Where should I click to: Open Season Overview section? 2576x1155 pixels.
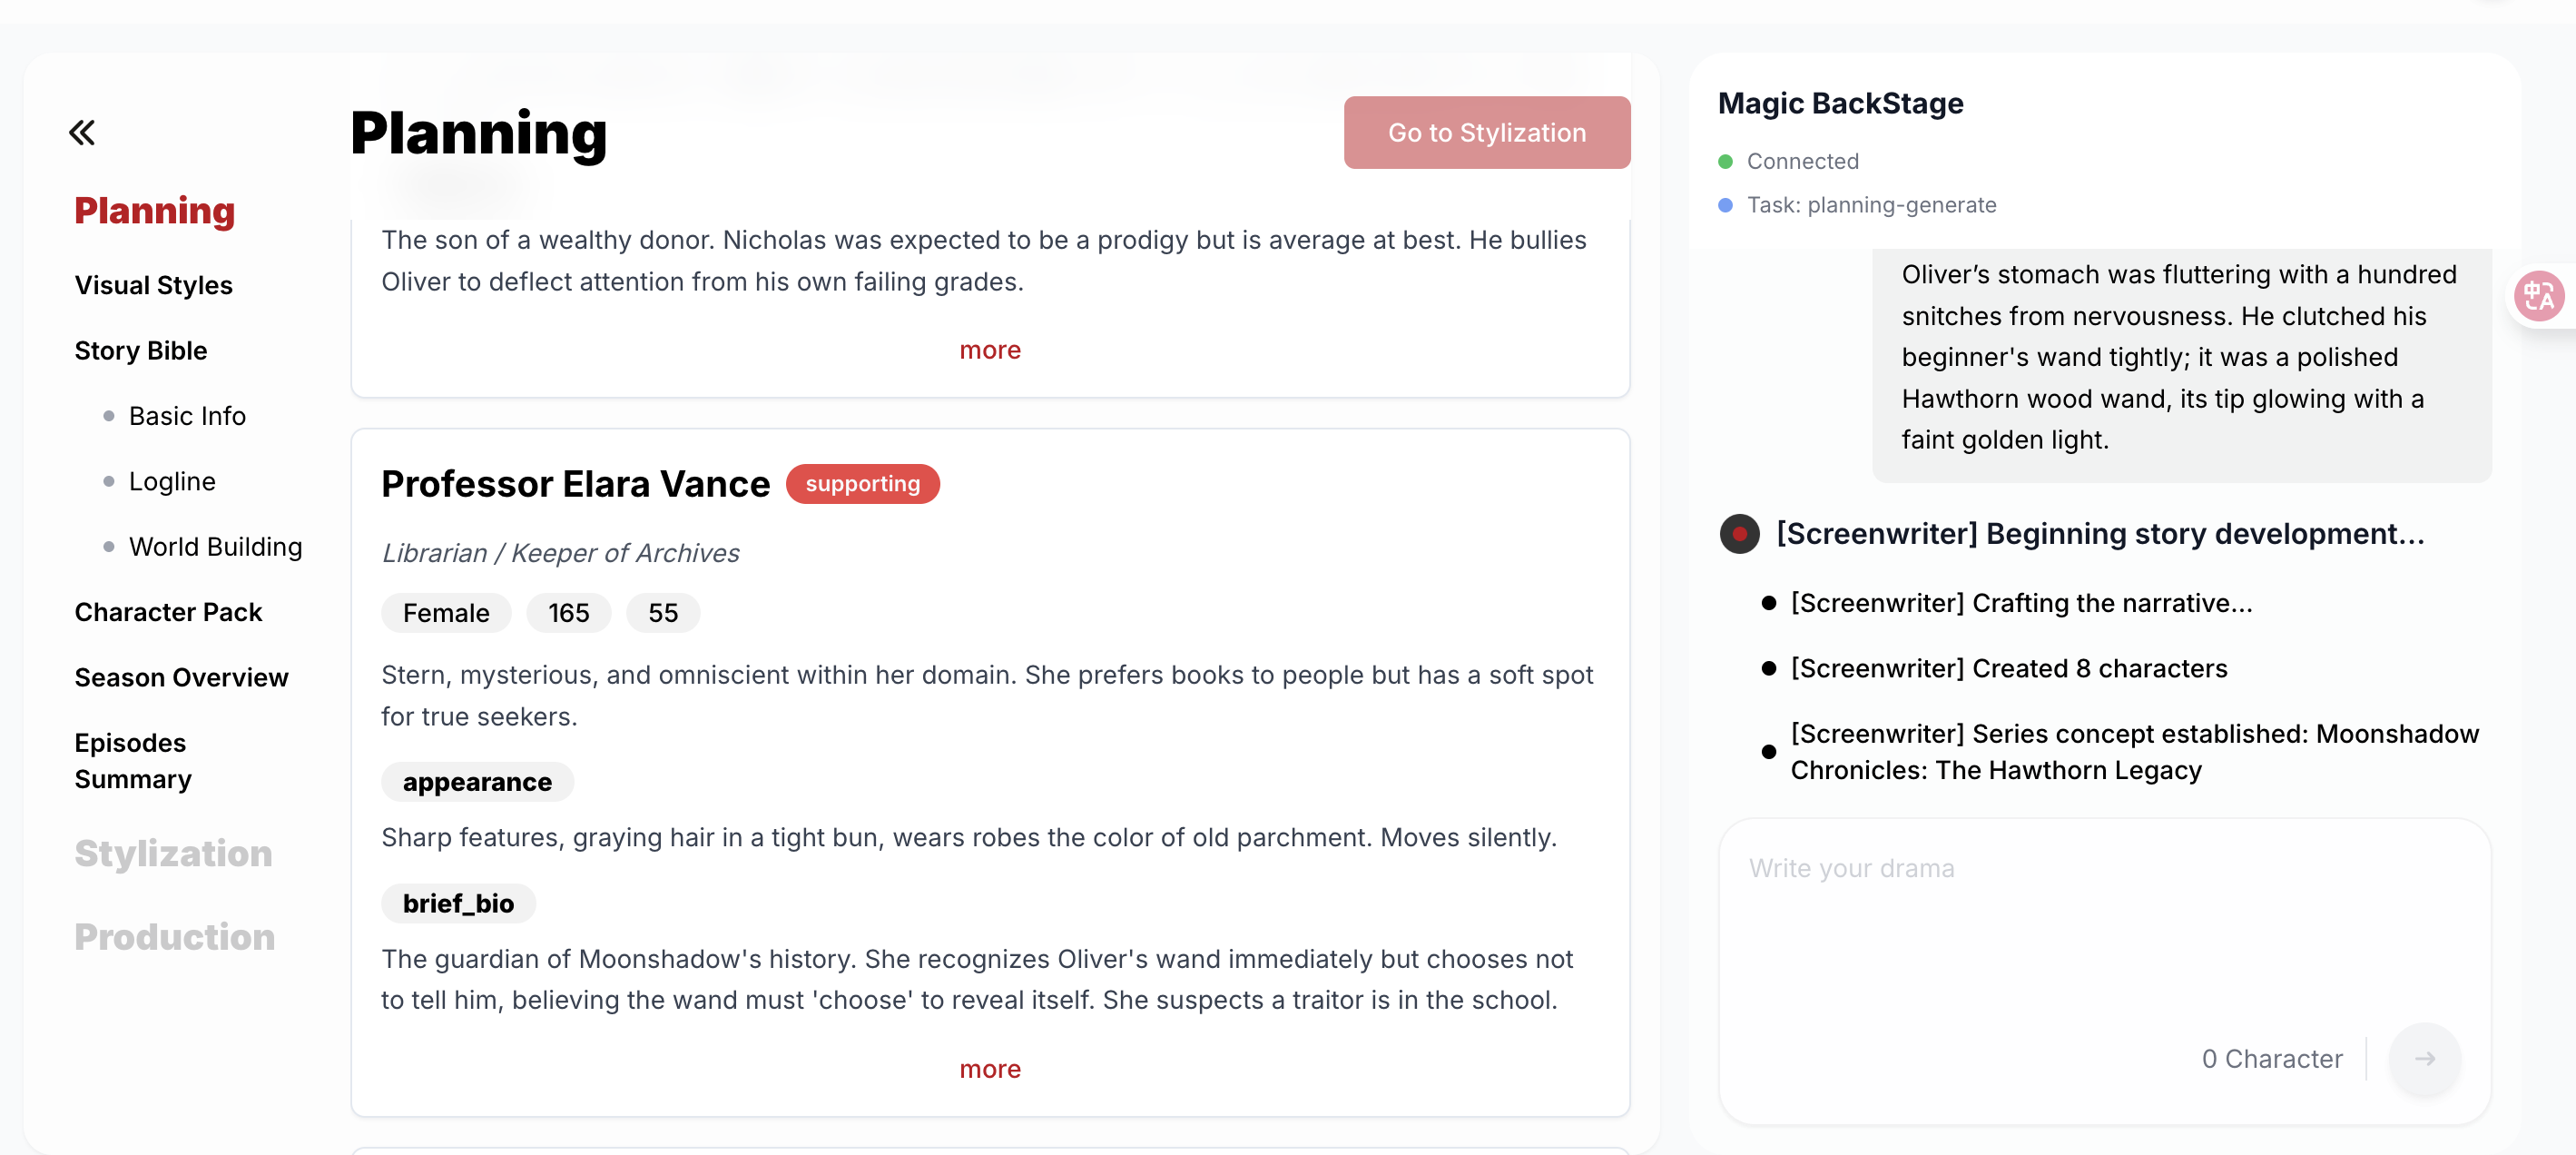[181, 678]
